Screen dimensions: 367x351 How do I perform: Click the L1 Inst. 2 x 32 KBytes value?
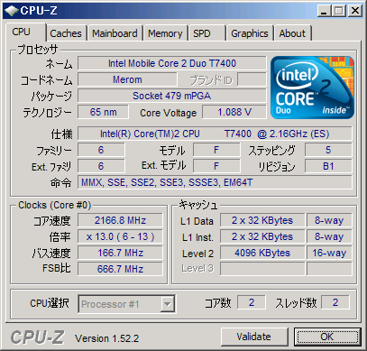point(262,236)
